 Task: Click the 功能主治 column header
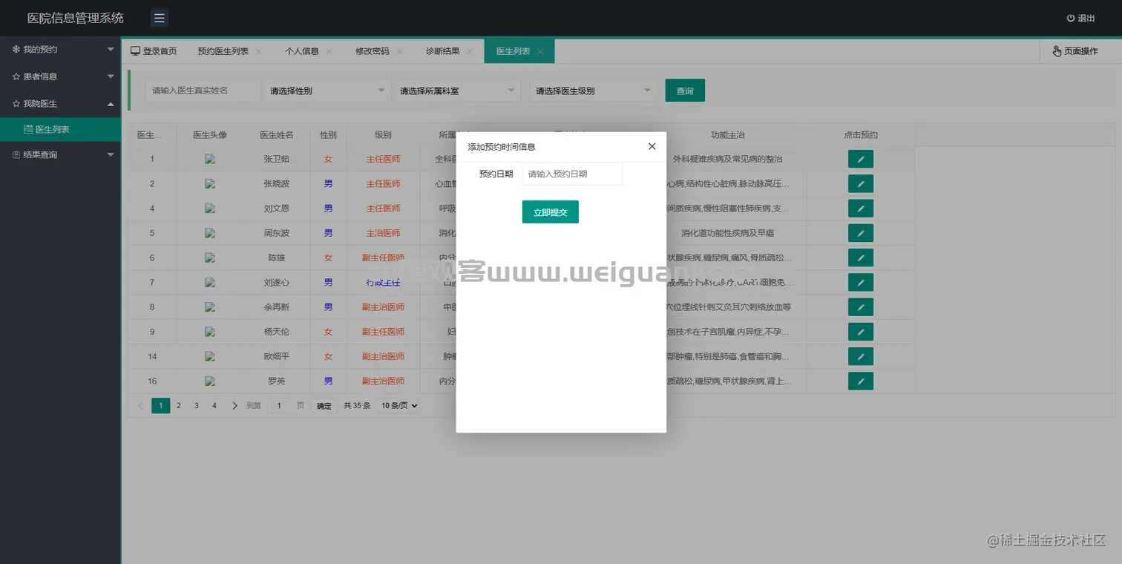[728, 135]
